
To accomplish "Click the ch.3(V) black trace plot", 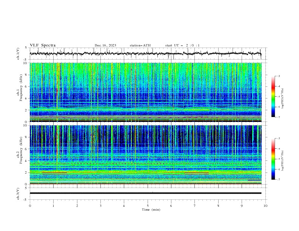I will (x=146, y=193).
